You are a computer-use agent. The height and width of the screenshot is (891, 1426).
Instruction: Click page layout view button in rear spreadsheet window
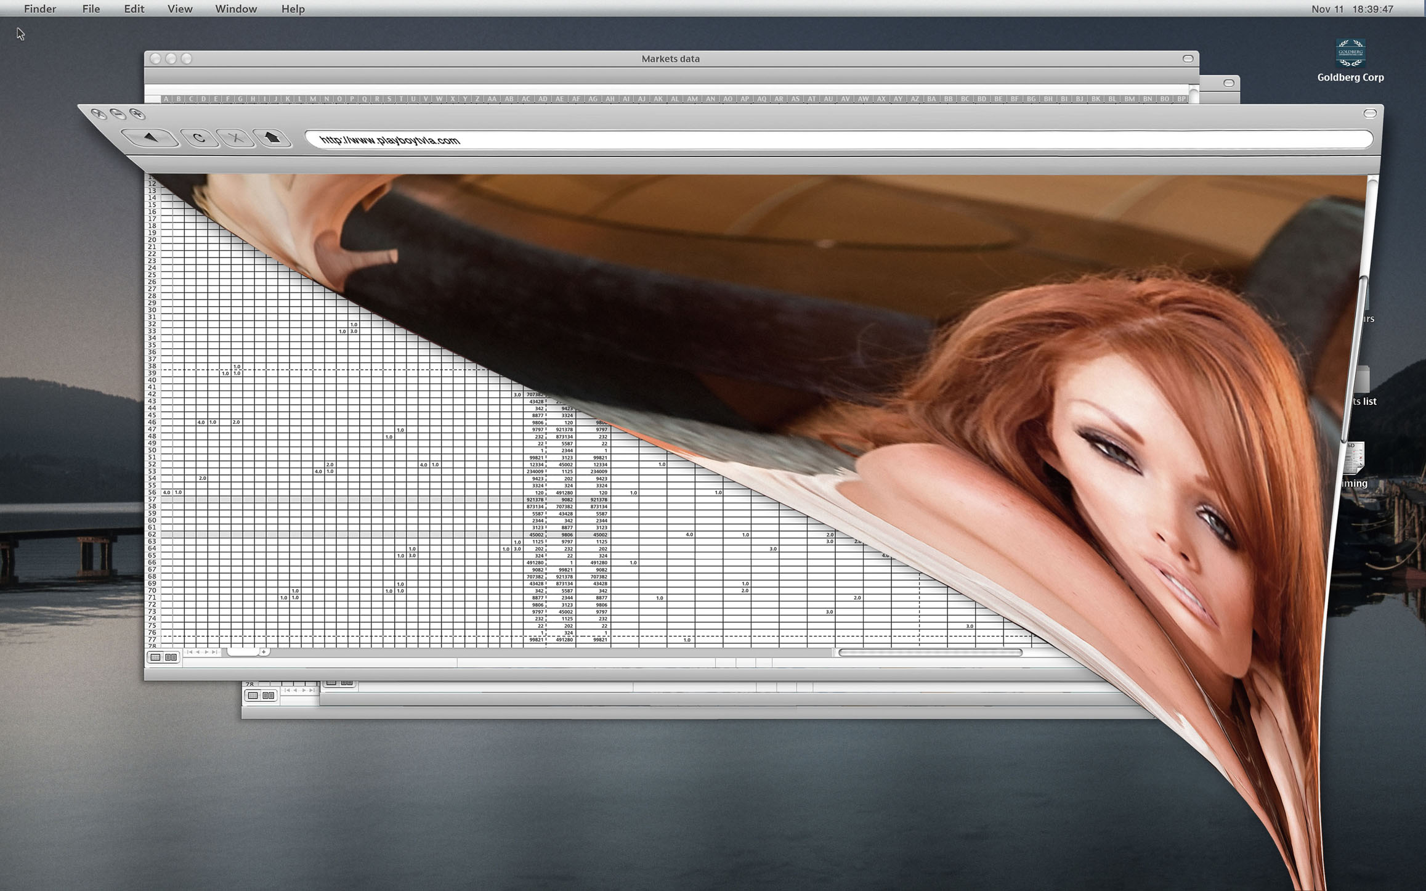269,696
